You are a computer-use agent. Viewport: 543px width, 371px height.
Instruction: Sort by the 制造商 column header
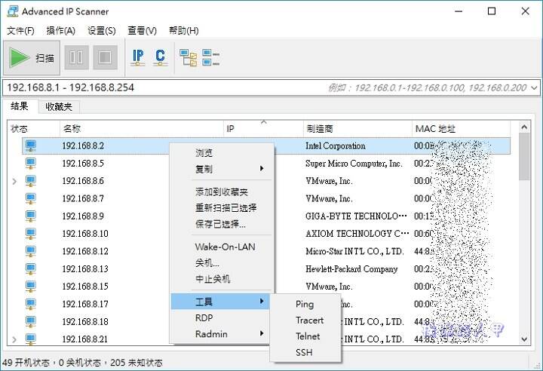(357, 129)
